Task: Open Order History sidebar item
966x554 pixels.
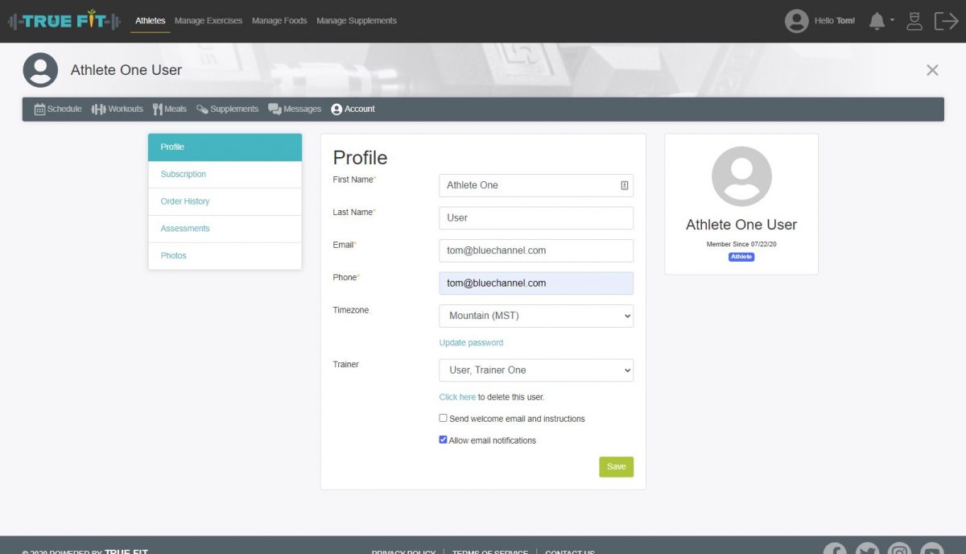Action: coord(185,201)
